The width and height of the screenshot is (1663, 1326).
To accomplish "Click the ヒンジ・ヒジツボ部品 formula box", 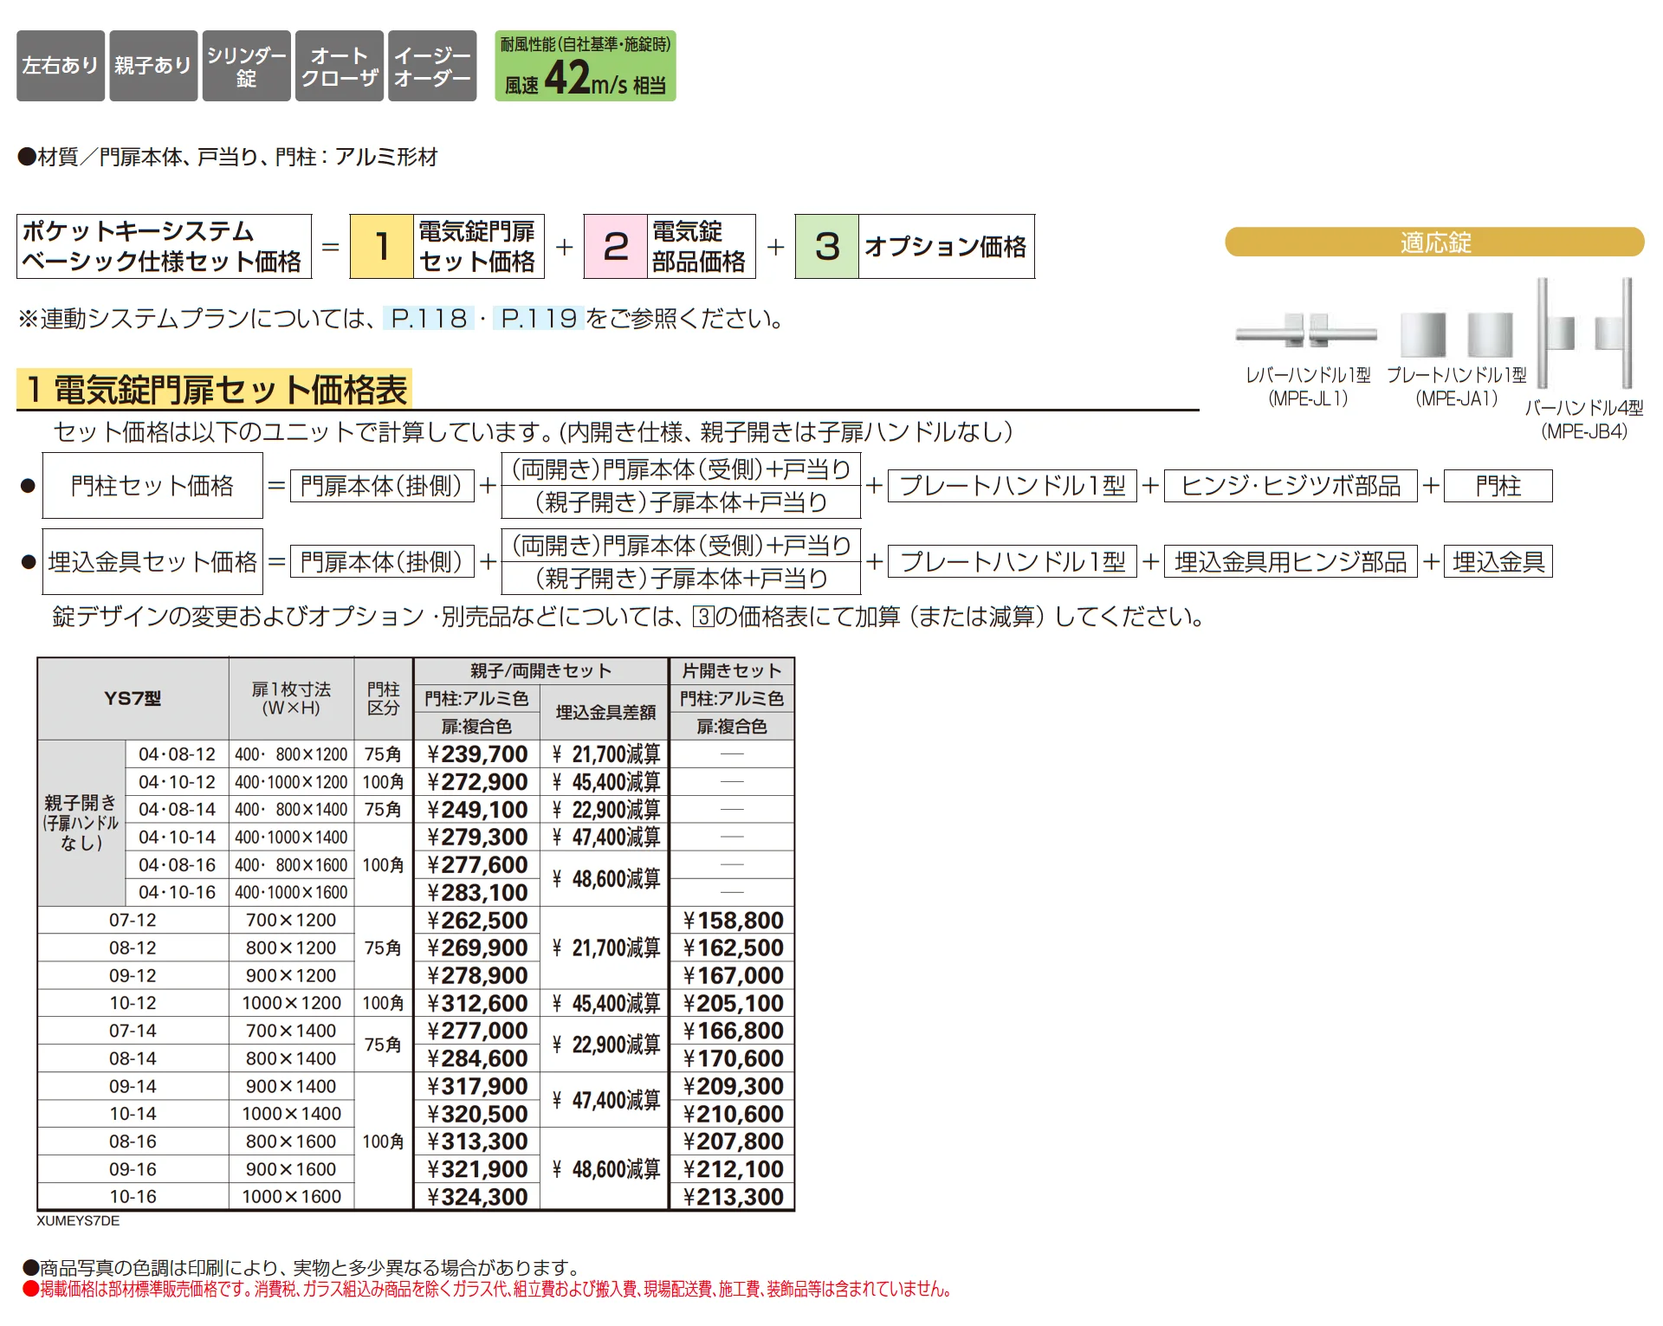I will pos(1291,486).
